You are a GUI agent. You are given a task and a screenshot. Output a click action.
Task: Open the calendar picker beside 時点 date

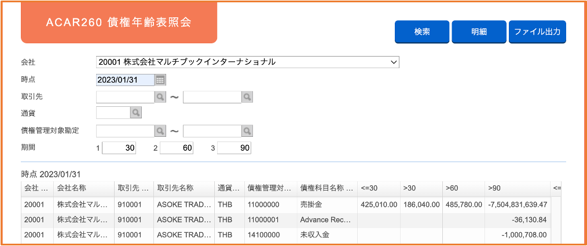[160, 80]
